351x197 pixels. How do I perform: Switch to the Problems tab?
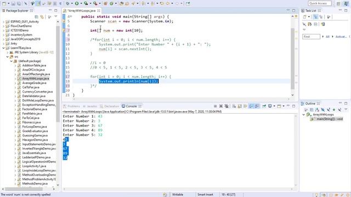[72, 106]
